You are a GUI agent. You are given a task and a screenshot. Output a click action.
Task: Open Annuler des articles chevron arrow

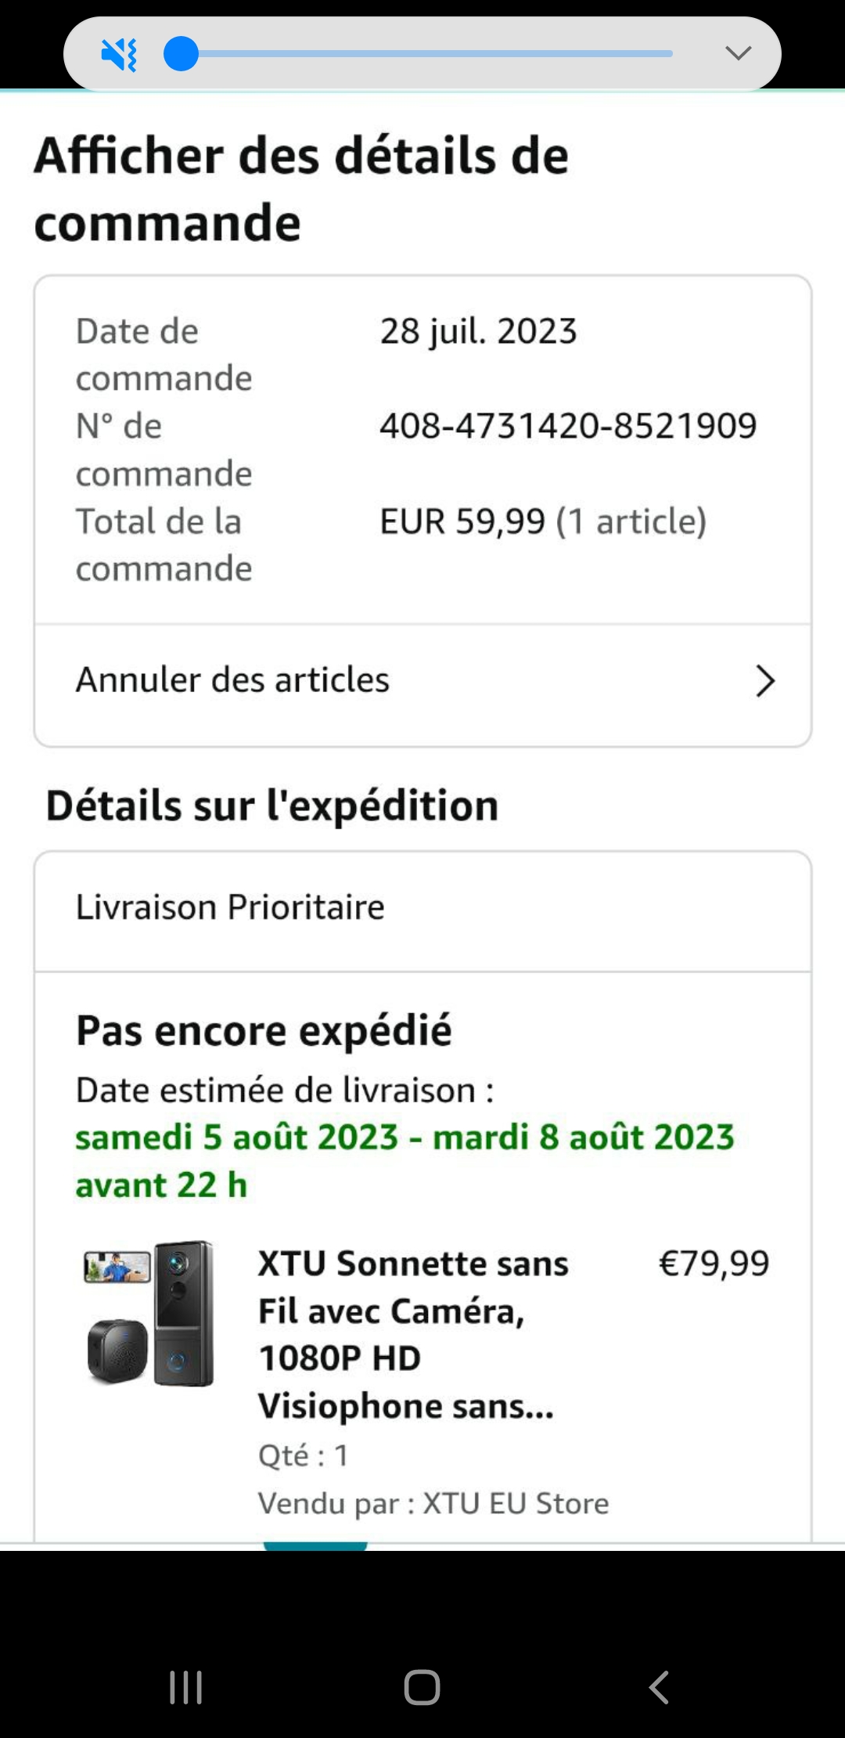pyautogui.click(x=764, y=680)
